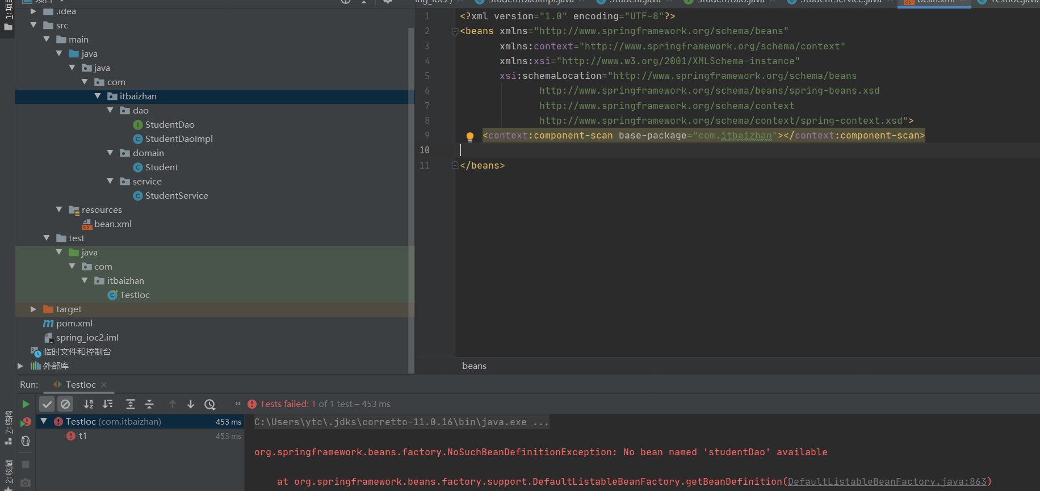Select the StudentDao interface file

170,125
